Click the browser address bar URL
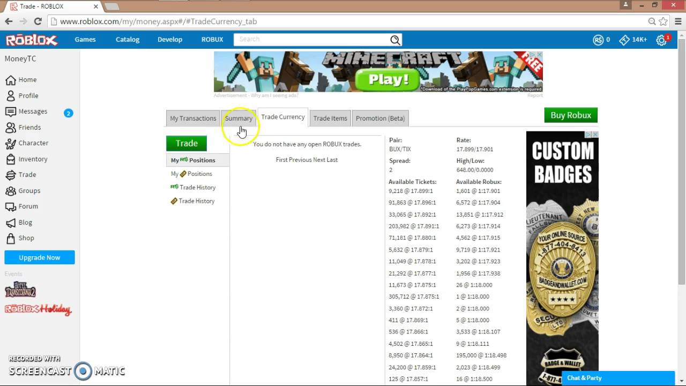 [x=158, y=21]
